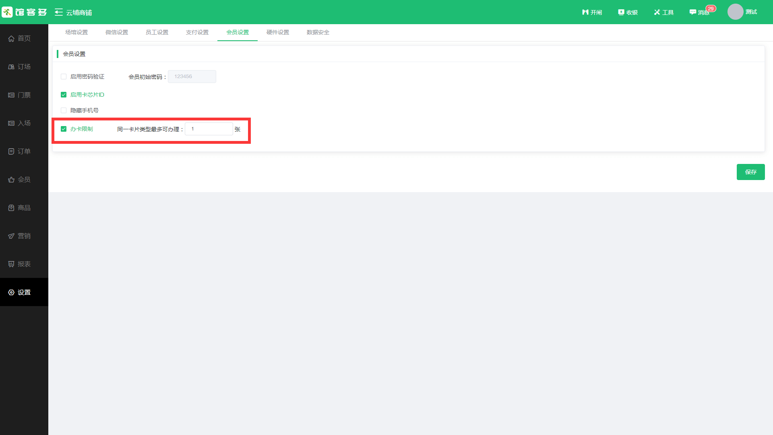Click the 首页 home icon in sidebar
773x435 pixels.
11,39
